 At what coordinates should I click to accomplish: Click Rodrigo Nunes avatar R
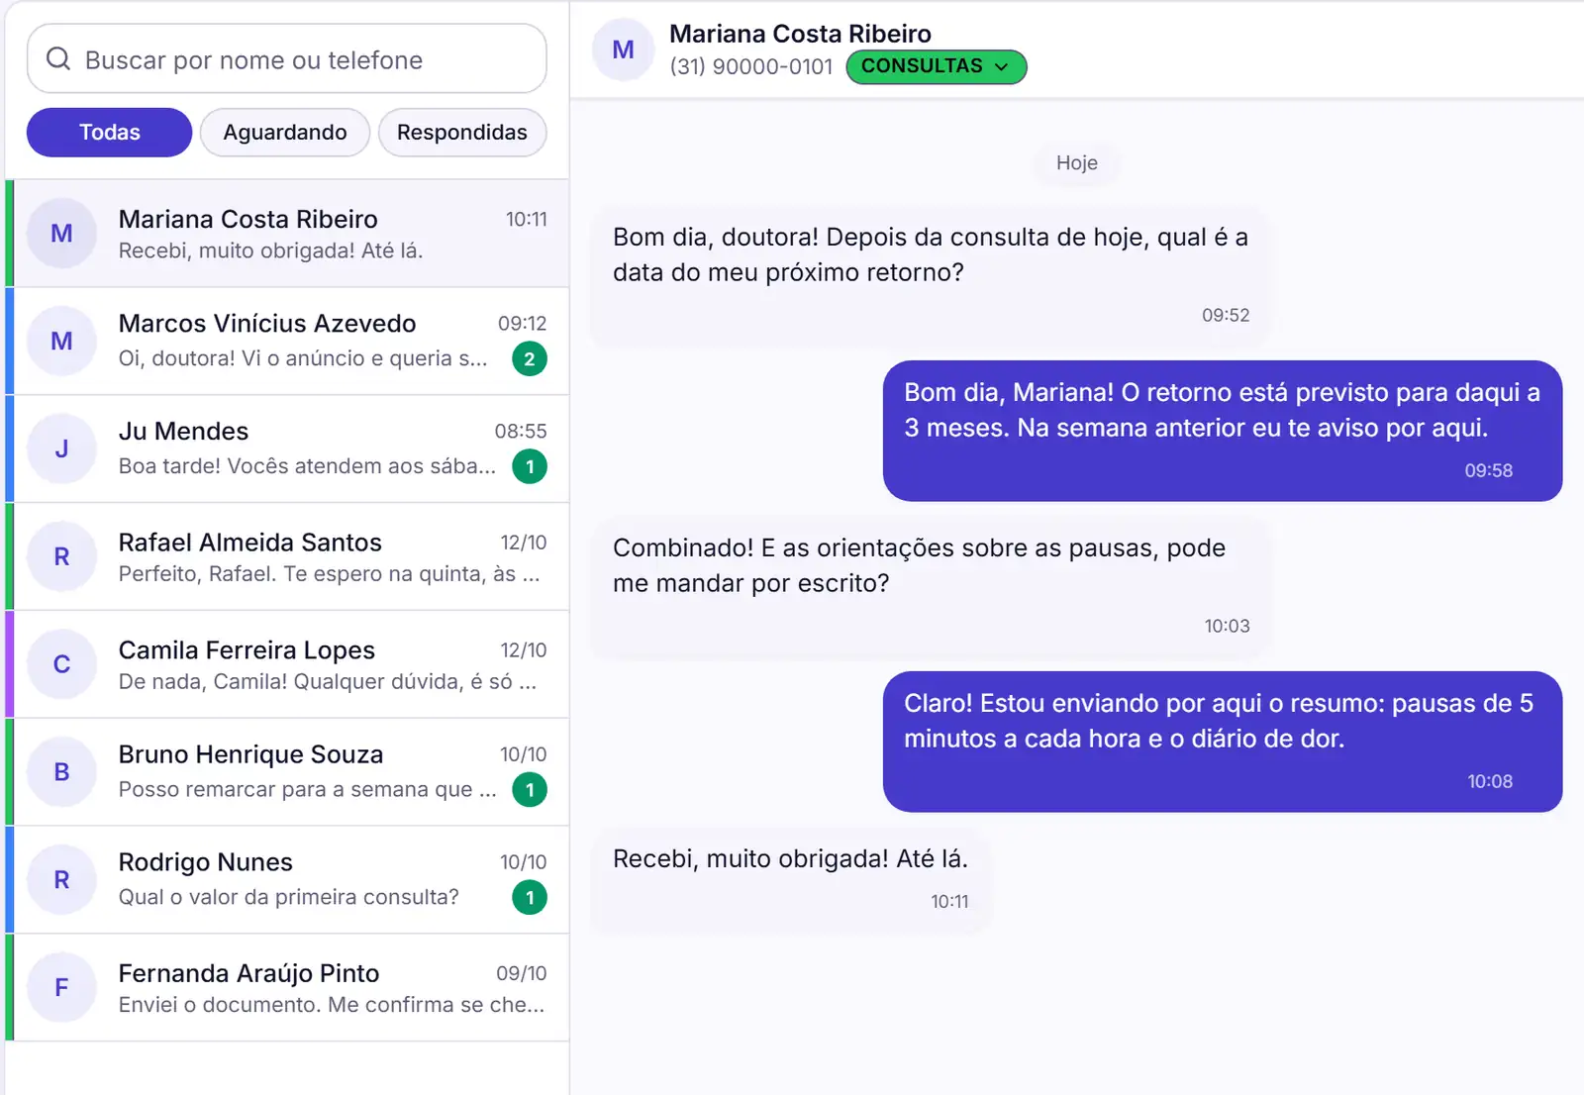pyautogui.click(x=61, y=880)
